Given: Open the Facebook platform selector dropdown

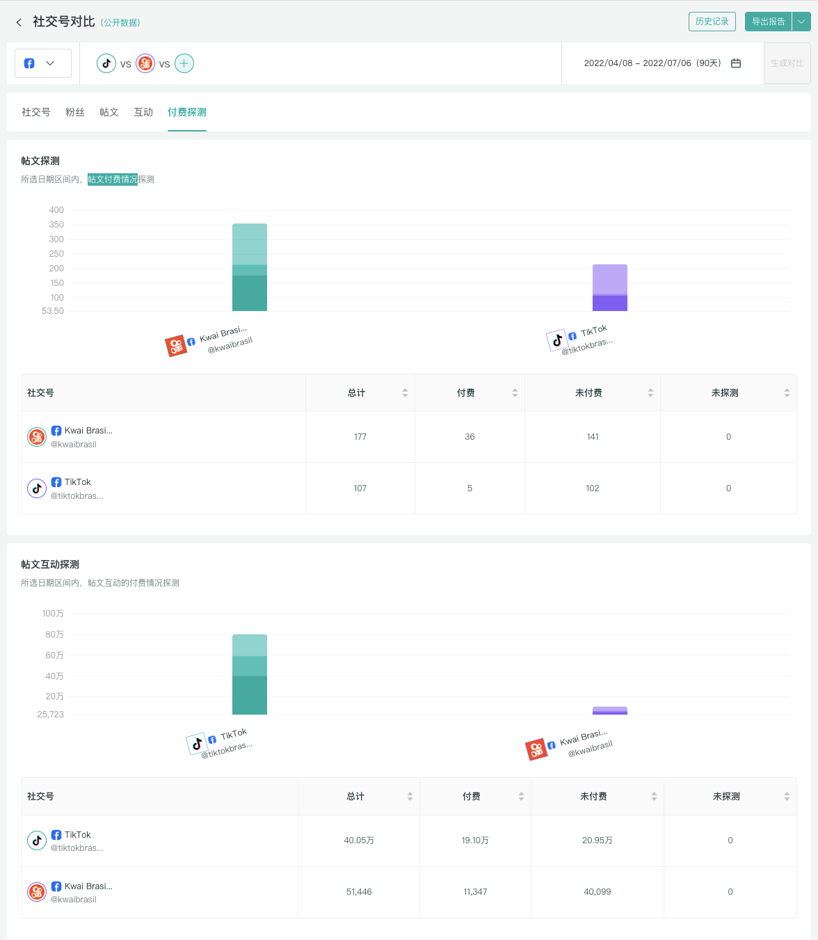Looking at the screenshot, I should click(x=42, y=63).
